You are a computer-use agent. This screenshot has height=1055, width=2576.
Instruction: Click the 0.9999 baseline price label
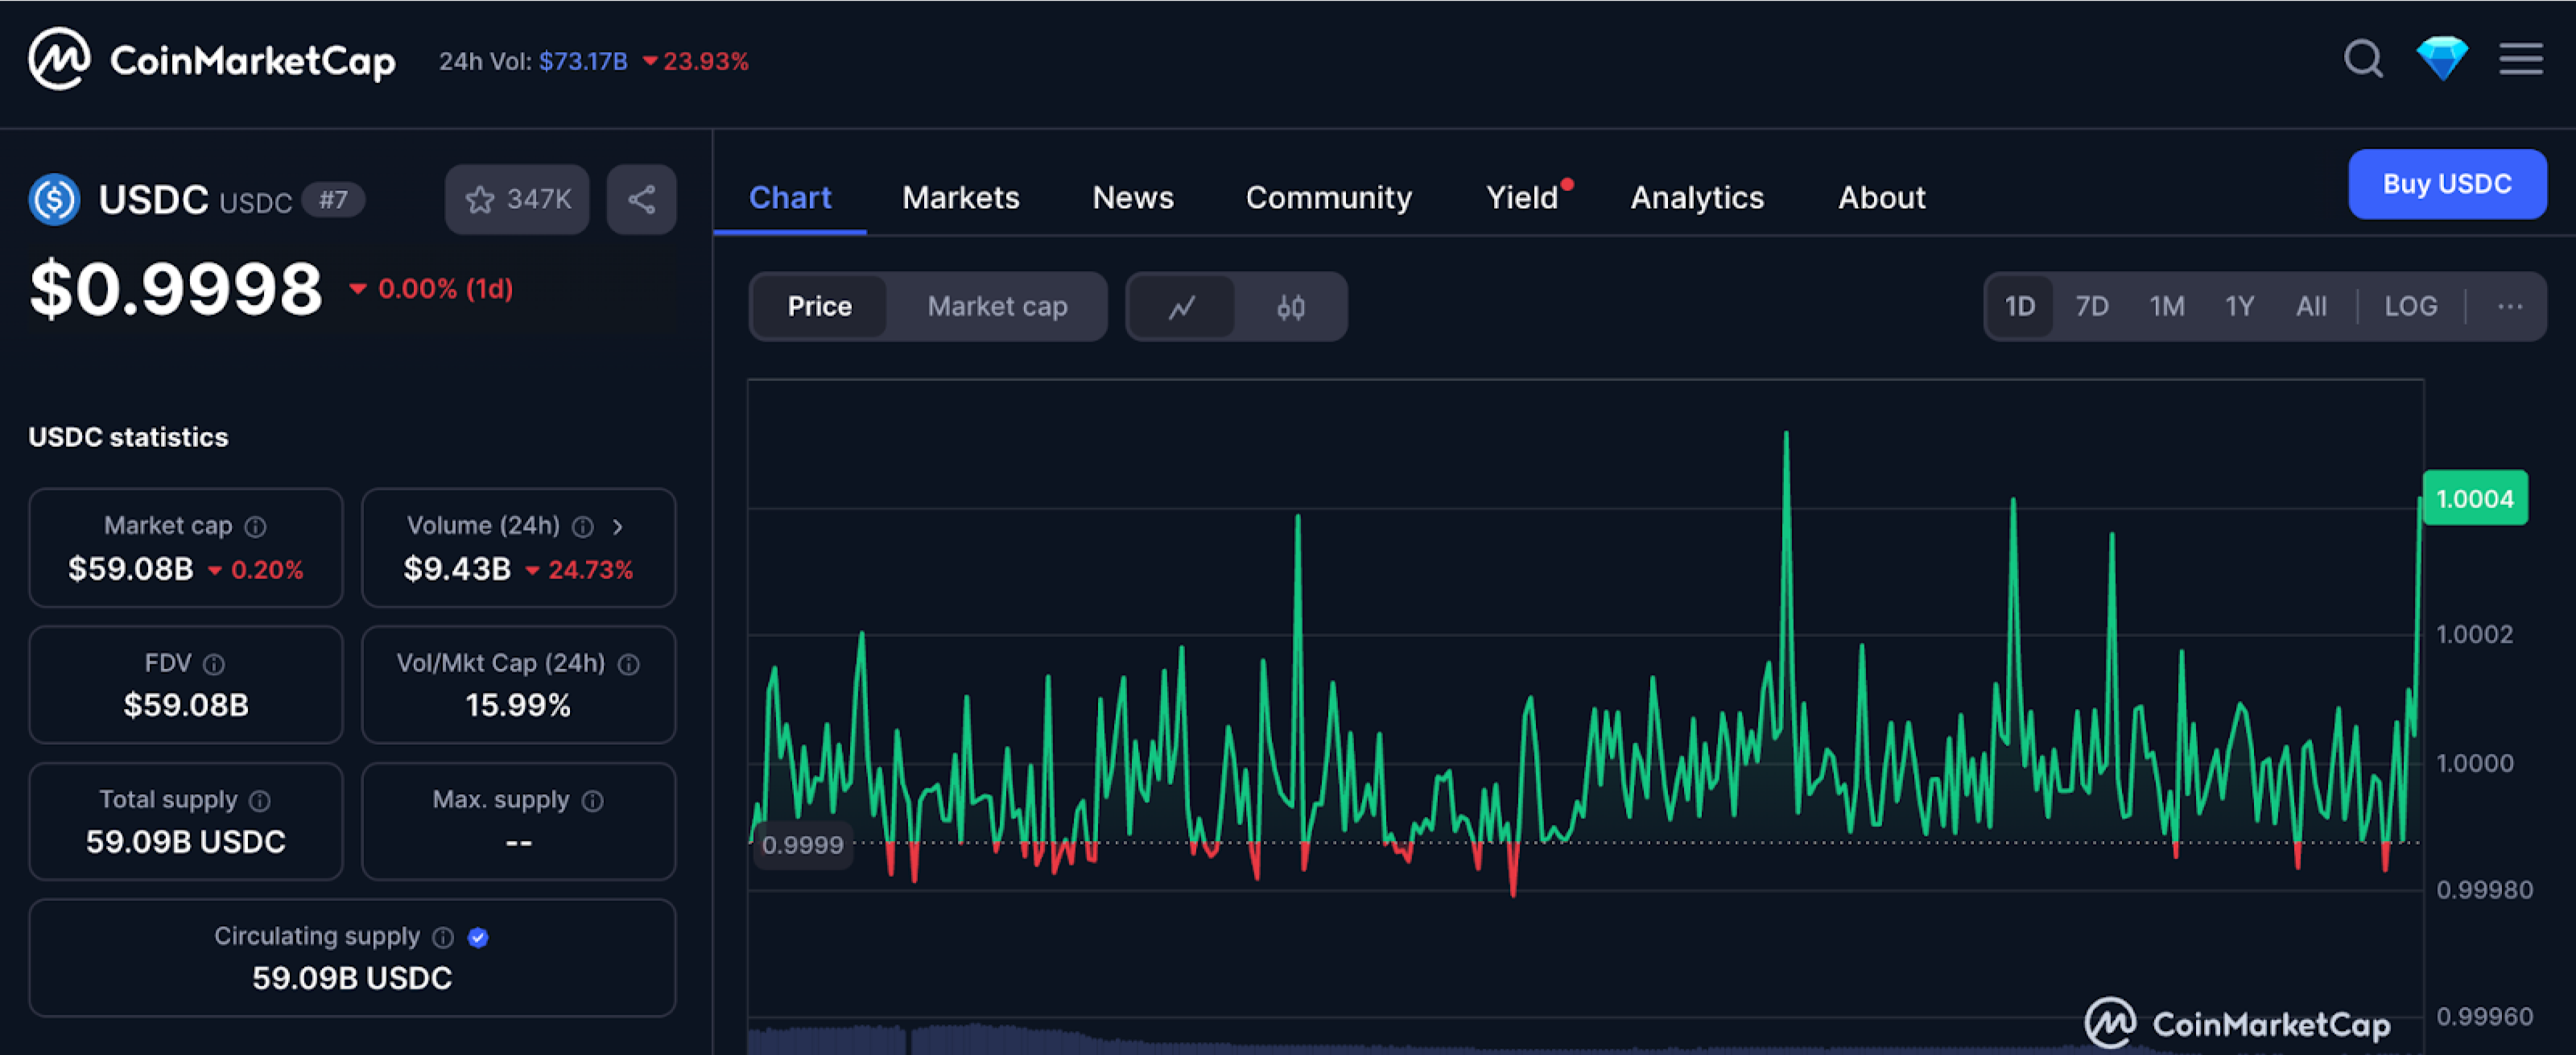coord(803,845)
